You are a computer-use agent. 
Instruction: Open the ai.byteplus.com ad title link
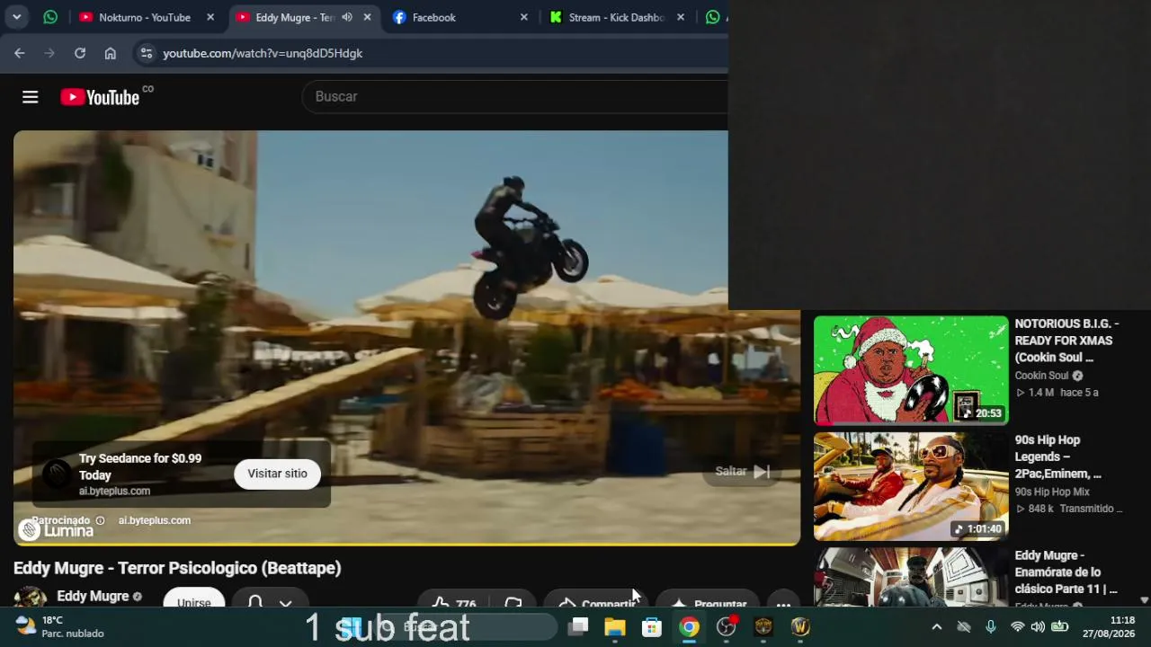(x=140, y=466)
